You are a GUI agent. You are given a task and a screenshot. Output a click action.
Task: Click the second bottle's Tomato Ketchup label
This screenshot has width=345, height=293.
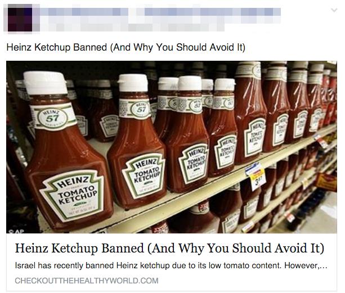click(x=144, y=175)
